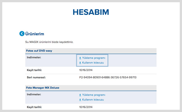Image resolution: width=182 pixels, height=112 pixels.
Task: Download Kullanım kılavuzu for Foto Manager MX Deluxe
Action: click(93, 100)
